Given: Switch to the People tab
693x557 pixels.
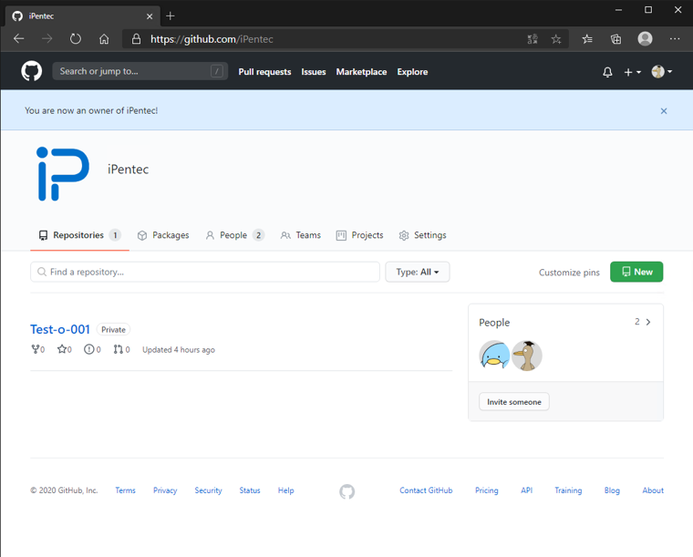Looking at the screenshot, I should pos(234,235).
